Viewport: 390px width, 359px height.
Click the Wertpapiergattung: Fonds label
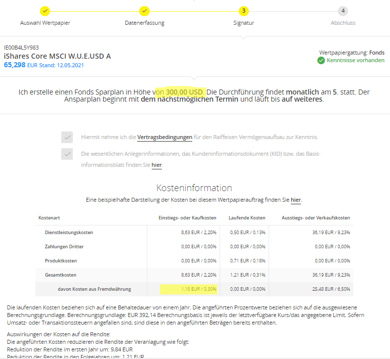coord(352,53)
